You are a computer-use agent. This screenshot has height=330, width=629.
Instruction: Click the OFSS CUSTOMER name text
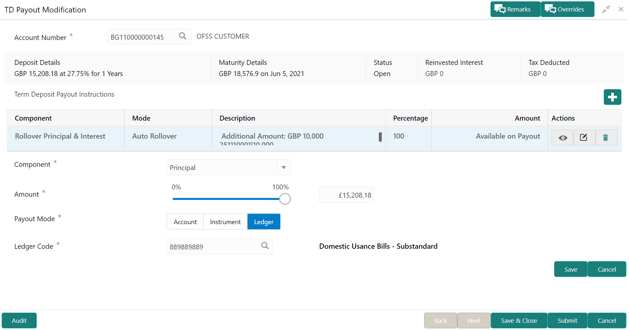(x=223, y=36)
